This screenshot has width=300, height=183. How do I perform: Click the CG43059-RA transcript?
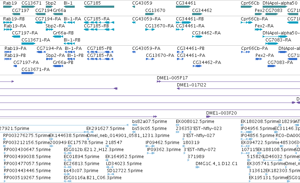(x=134, y=22)
